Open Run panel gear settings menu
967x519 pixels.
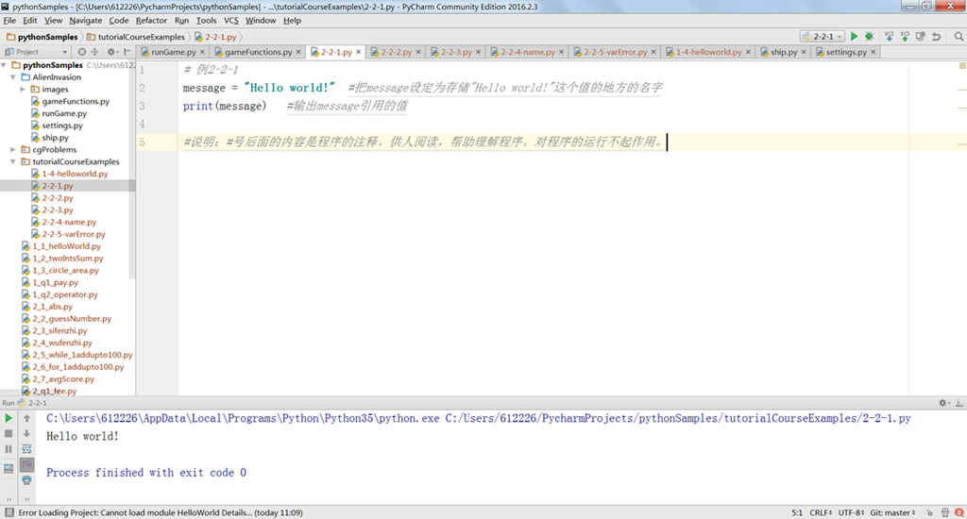(943, 403)
